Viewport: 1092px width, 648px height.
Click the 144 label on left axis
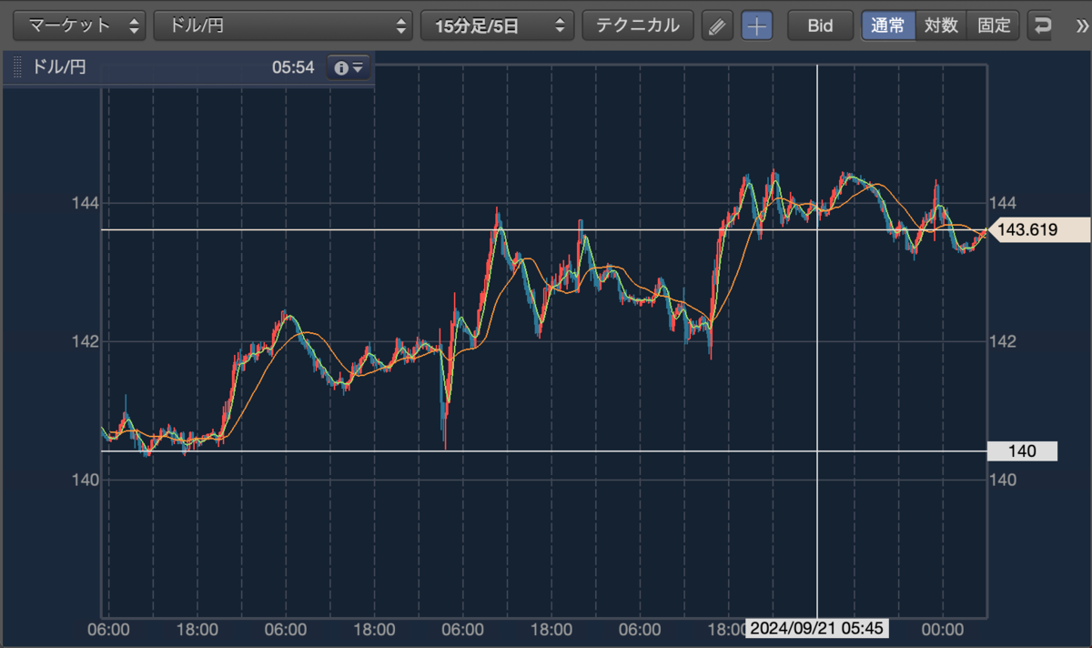click(85, 202)
